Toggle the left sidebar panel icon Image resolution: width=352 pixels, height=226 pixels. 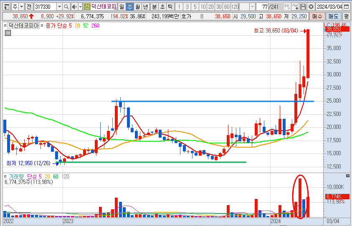tap(7, 7)
